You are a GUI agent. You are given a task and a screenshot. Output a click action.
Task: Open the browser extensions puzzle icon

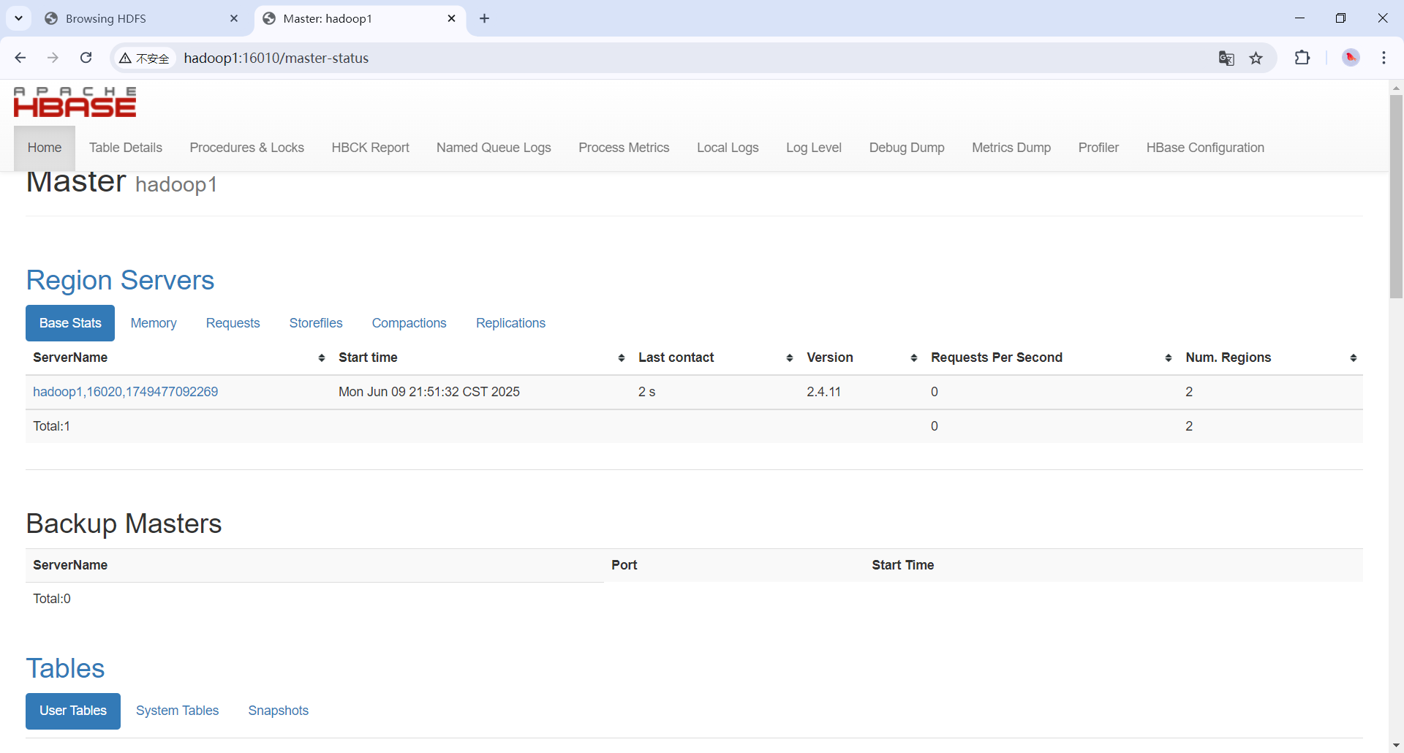[1302, 58]
